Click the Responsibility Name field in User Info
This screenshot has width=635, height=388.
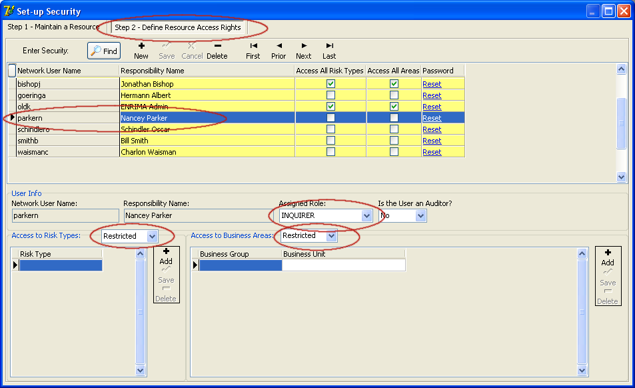[x=196, y=216]
